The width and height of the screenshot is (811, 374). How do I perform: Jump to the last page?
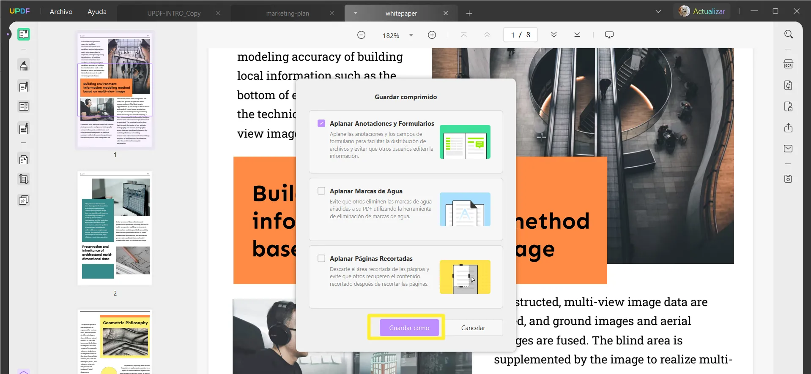[577, 35]
